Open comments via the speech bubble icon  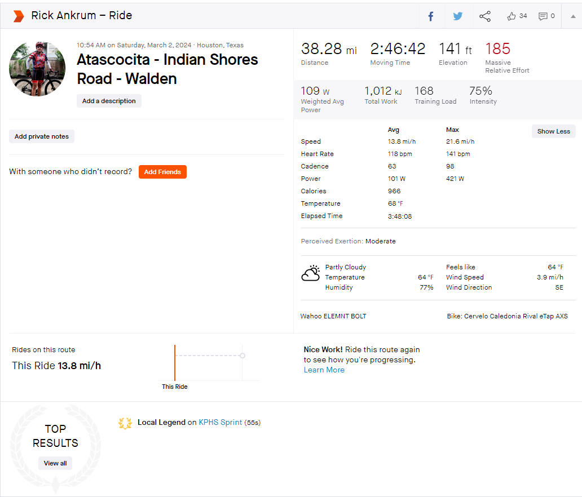point(543,16)
